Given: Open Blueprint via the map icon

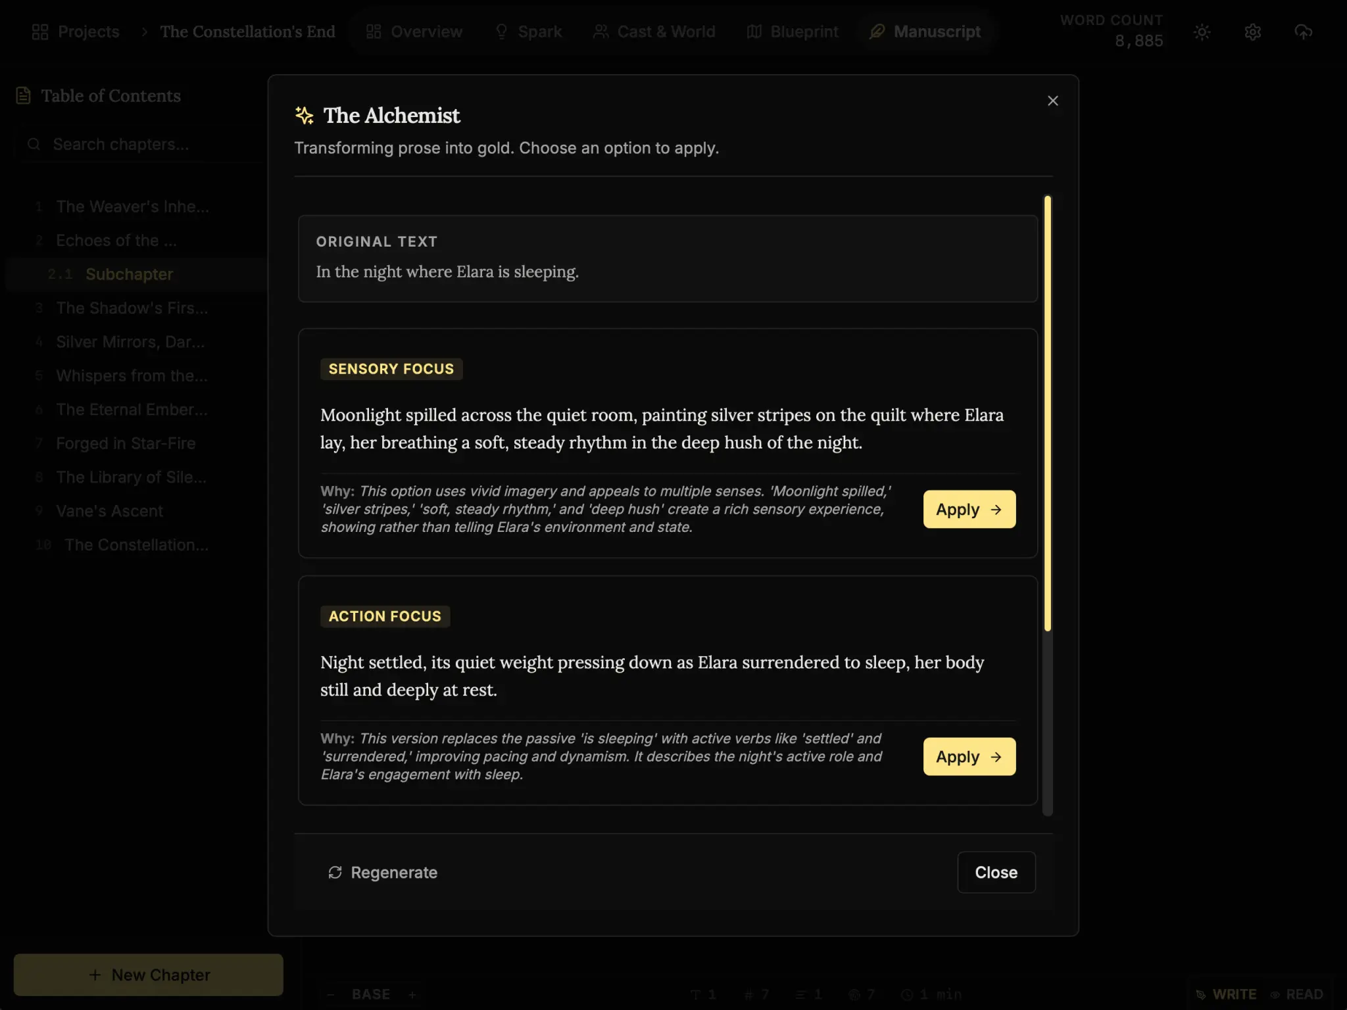Looking at the screenshot, I should coord(753,32).
